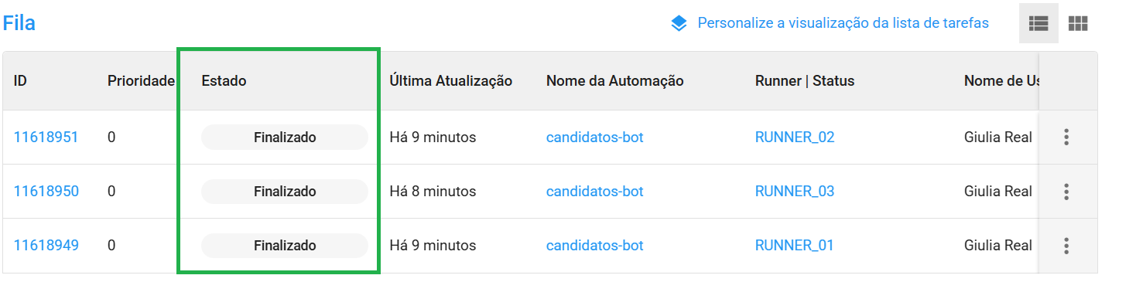The height and width of the screenshot is (282, 1146).
Task: Open RUNNER_01 runner link
Action: click(795, 246)
